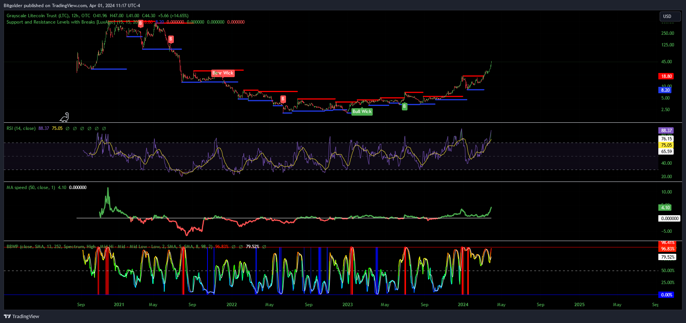Screen dimensions: 686x323
Task: Click the dinosaur icon on the price chart
Action: click(x=64, y=118)
